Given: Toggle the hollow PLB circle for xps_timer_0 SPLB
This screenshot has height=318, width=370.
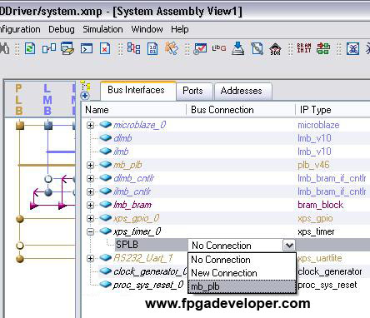Looking at the screenshot, I should [x=20, y=246].
